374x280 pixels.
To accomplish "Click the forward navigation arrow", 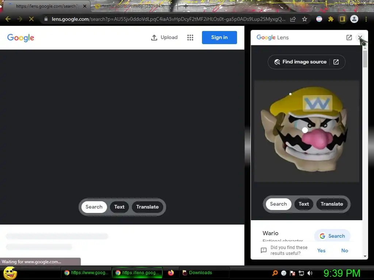I will [20, 19].
